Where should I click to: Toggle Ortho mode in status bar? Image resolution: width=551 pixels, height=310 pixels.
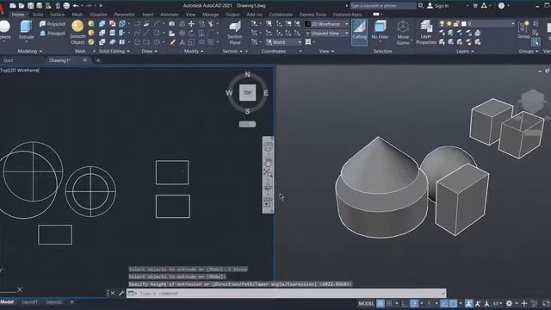405,303
